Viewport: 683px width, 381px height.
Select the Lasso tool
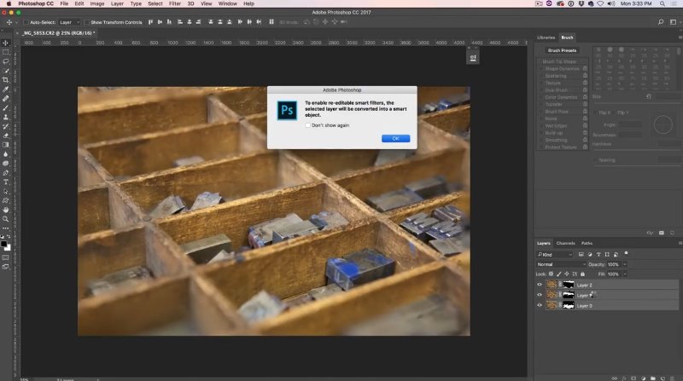[x=6, y=61]
